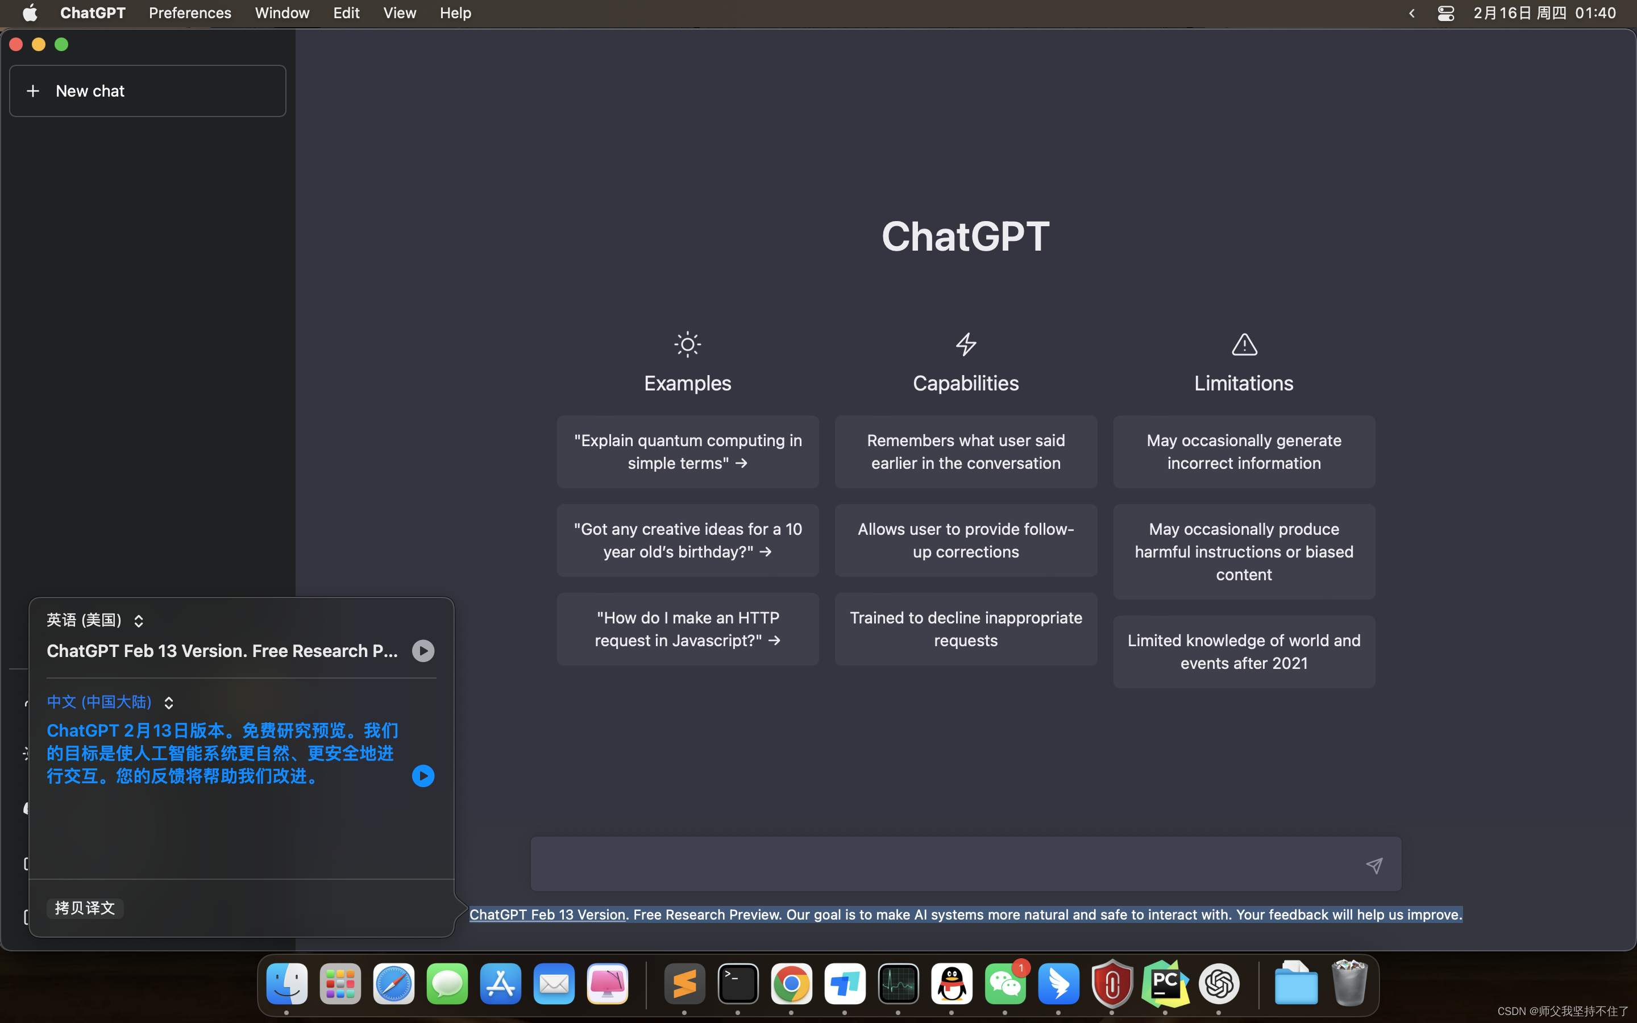Open the ChatGPT Feb 13 Version link
This screenshot has width=1637, height=1023.
click(x=547, y=915)
